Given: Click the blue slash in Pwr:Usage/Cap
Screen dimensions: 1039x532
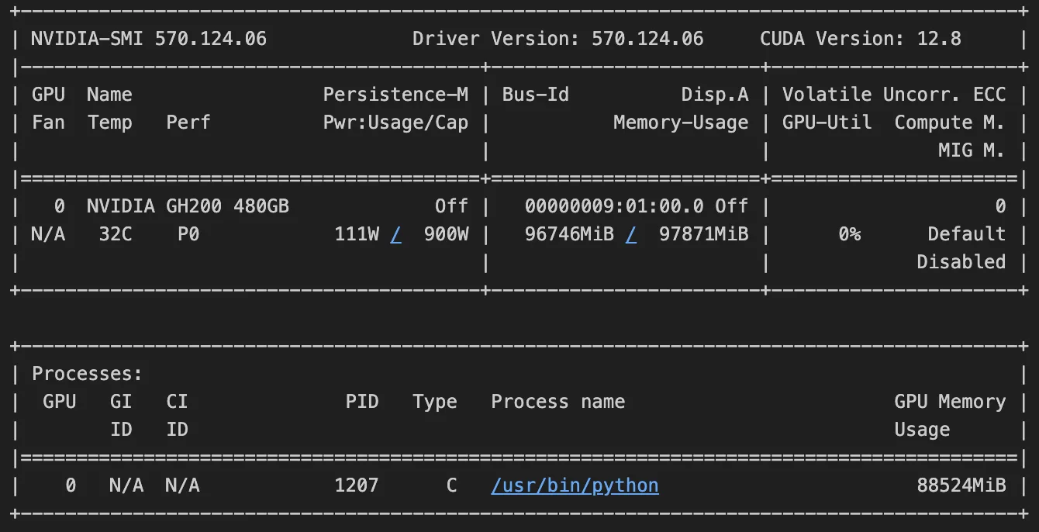Looking at the screenshot, I should (396, 234).
